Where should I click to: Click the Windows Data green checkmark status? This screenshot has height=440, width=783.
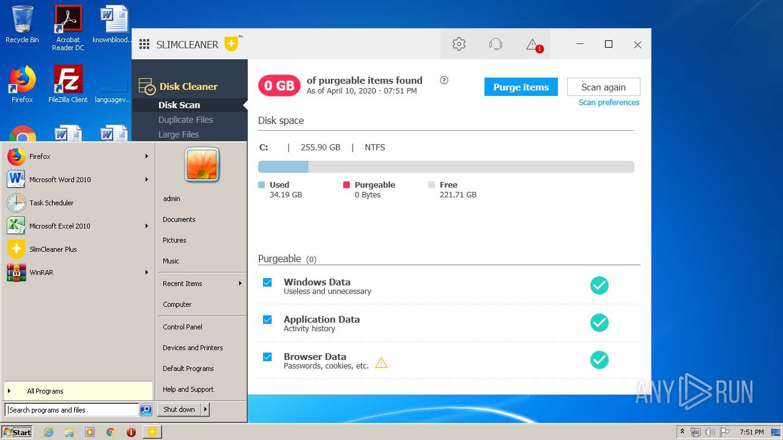[x=599, y=285]
